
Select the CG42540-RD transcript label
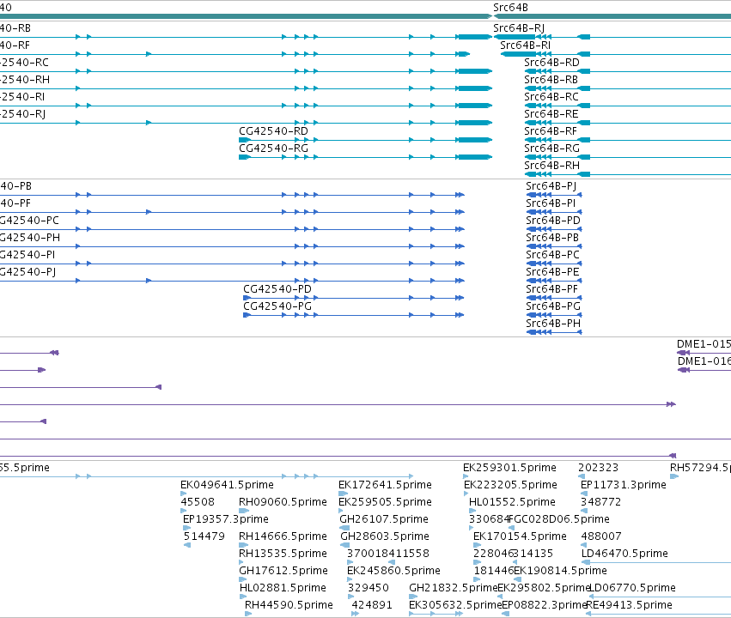click(274, 131)
